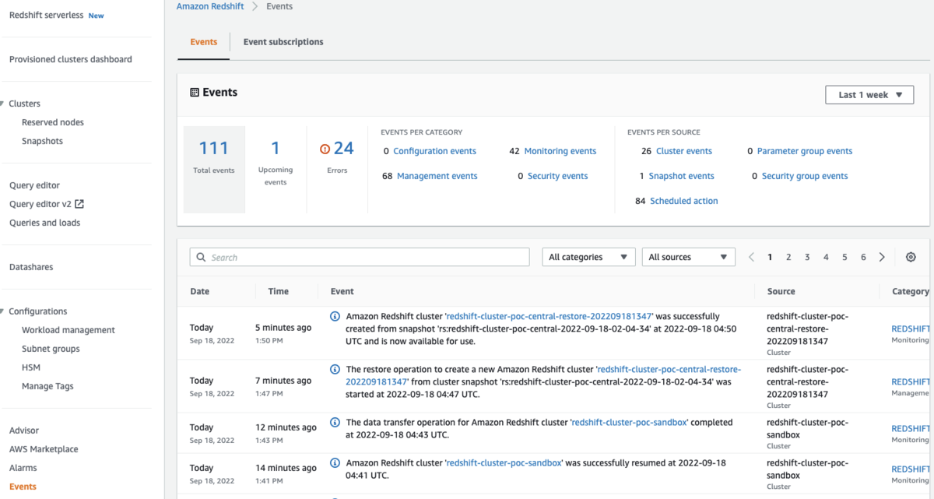Open the Last 1 week time range dropdown

(869, 95)
